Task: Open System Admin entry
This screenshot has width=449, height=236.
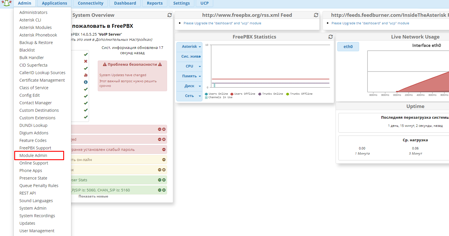Action: pos(33,208)
